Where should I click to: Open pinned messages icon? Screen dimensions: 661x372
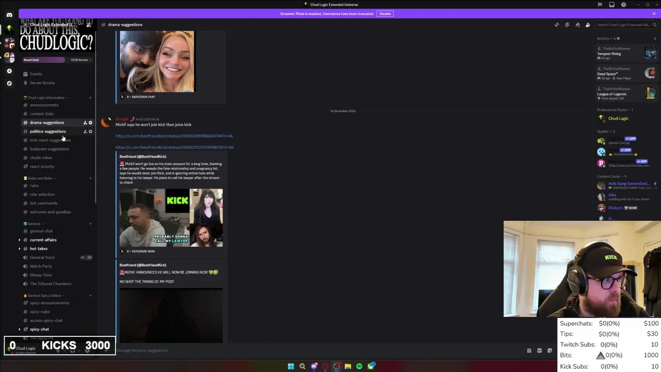click(577, 24)
